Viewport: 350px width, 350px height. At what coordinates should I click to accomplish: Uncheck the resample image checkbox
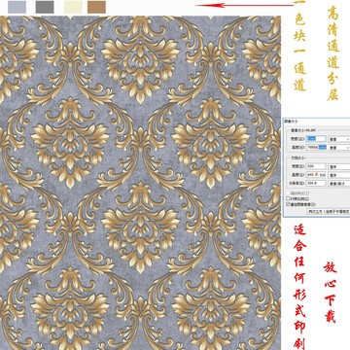pyautogui.click(x=288, y=204)
